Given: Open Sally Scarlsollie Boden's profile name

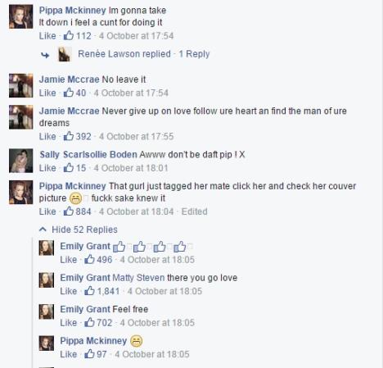Looking at the screenshot, I should pos(88,154).
